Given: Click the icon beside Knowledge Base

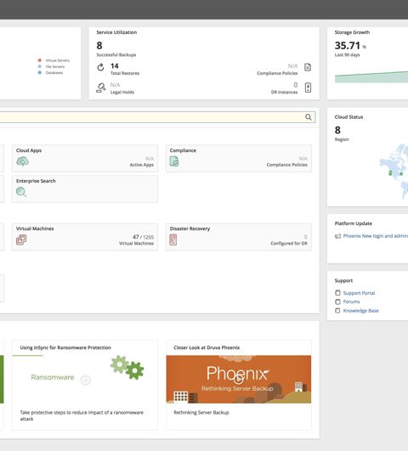Looking at the screenshot, I should tap(337, 311).
